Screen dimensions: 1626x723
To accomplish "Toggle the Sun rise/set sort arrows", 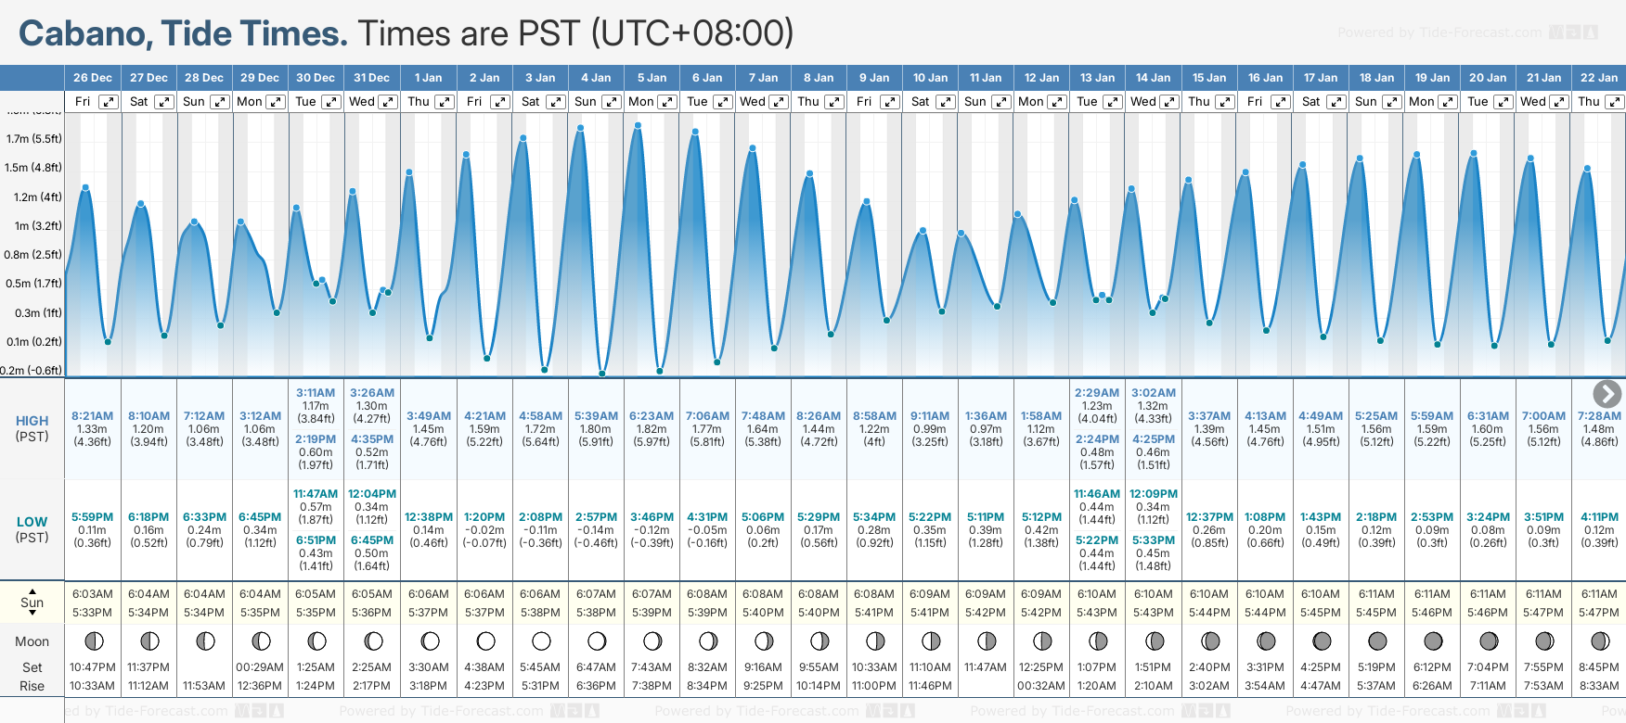I will pyautogui.click(x=32, y=602).
